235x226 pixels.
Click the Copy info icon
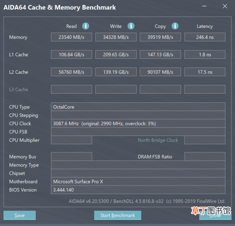coord(175,26)
